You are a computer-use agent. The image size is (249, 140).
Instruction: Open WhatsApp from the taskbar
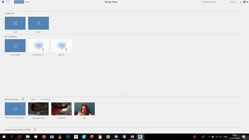[108, 137]
